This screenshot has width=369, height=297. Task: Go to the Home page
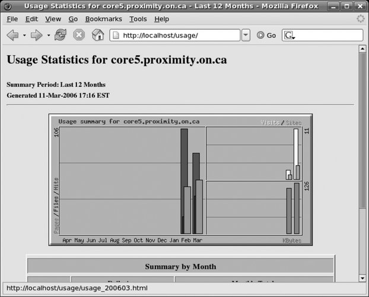tap(98, 36)
